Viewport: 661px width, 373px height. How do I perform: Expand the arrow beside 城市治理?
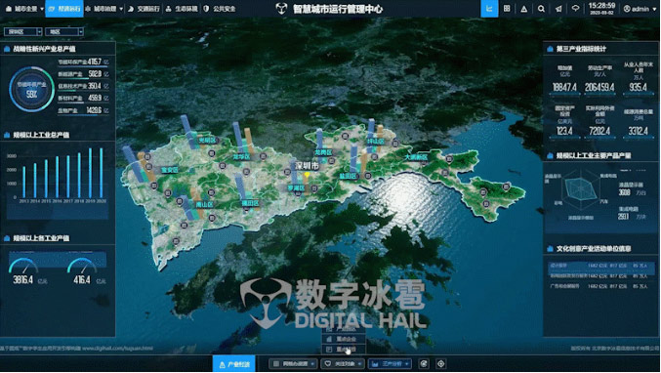coord(121,9)
